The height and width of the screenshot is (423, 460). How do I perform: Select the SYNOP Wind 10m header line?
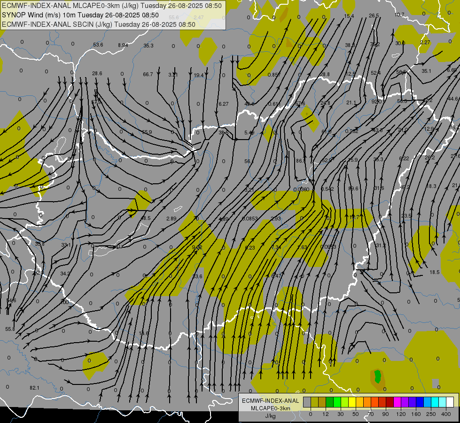click(80, 15)
